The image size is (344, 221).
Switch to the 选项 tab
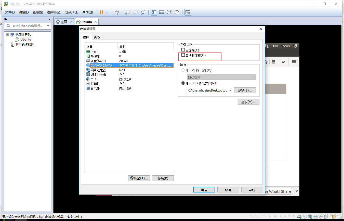(x=97, y=37)
